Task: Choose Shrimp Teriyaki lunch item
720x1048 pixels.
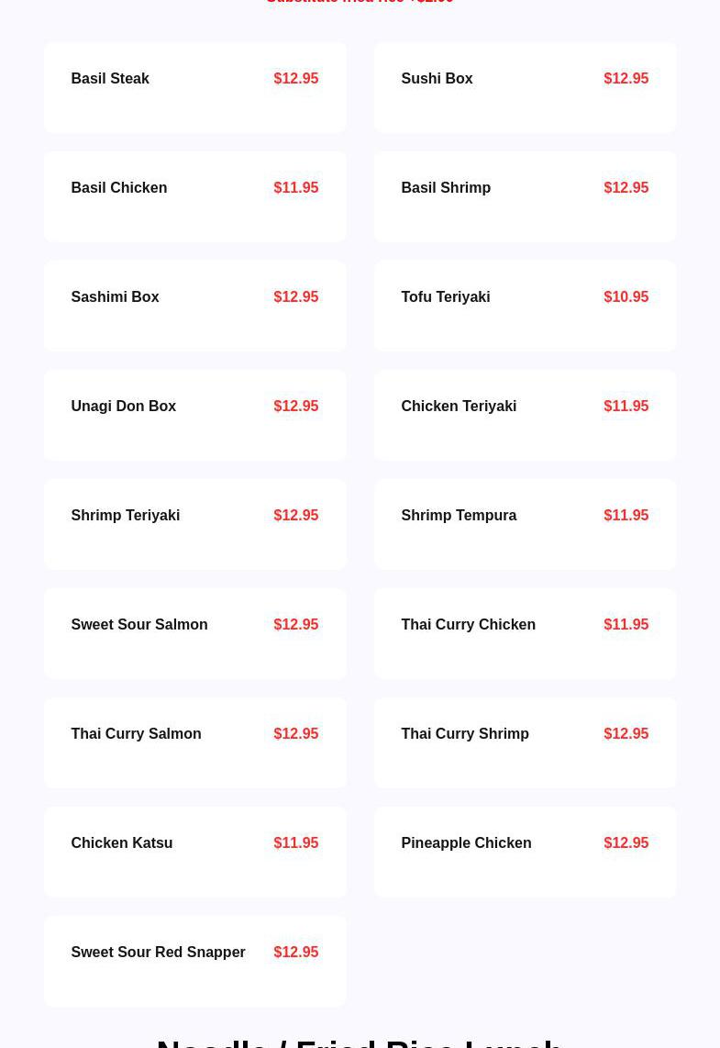Action: (195, 524)
